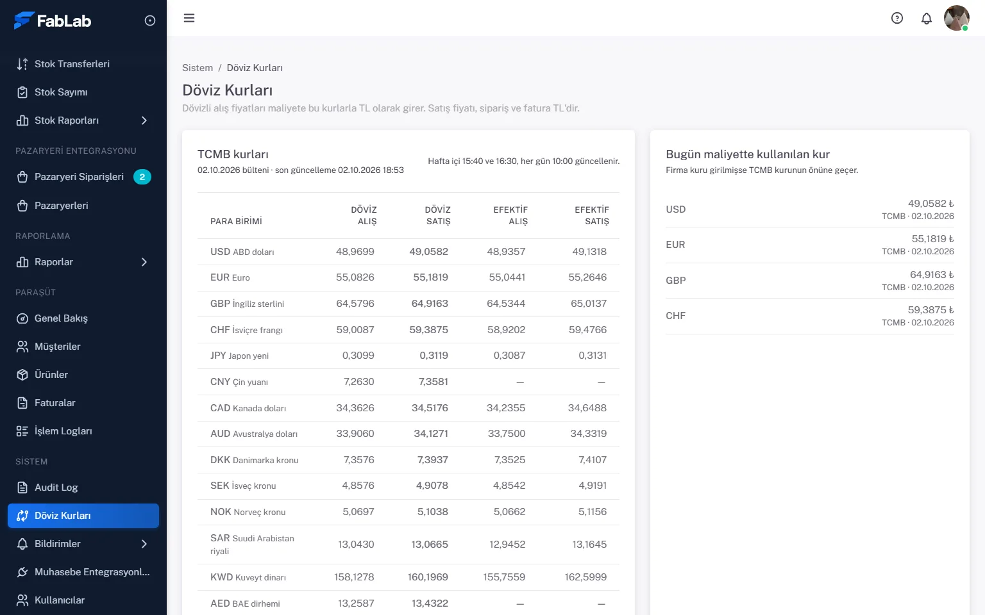Click the Raporlar chart icon
Screen dimensions: 985x615
(x=22, y=262)
